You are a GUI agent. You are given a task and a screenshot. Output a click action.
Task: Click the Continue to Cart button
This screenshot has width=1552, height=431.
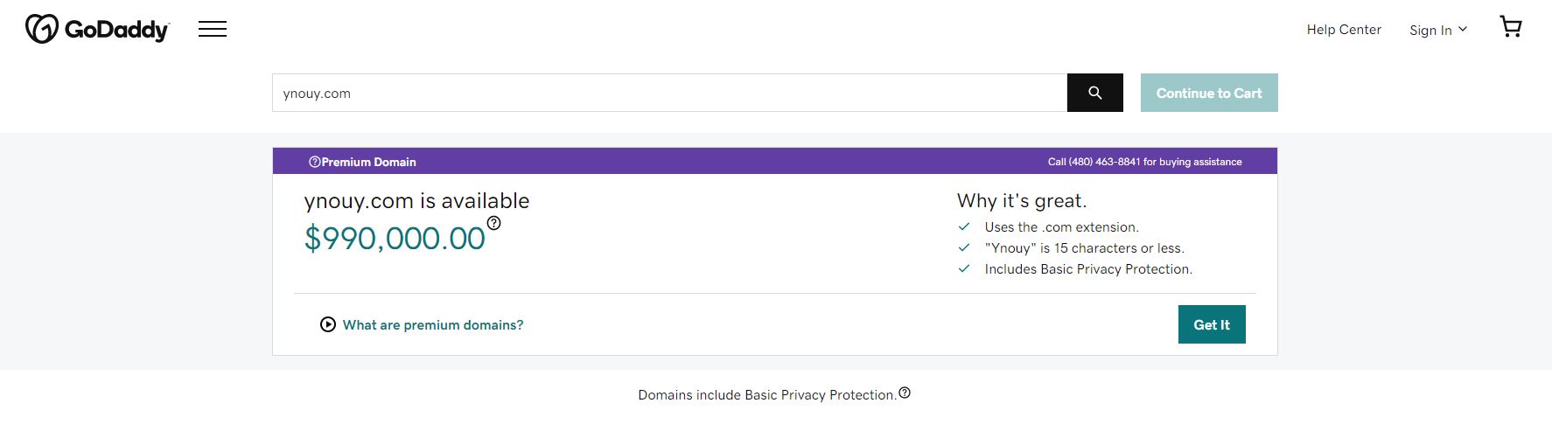pos(1209,94)
